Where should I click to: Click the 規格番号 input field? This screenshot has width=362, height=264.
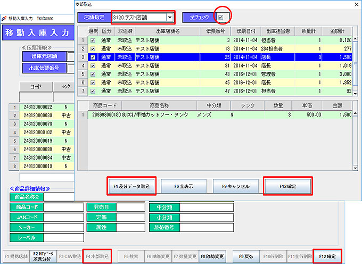coord(207,227)
